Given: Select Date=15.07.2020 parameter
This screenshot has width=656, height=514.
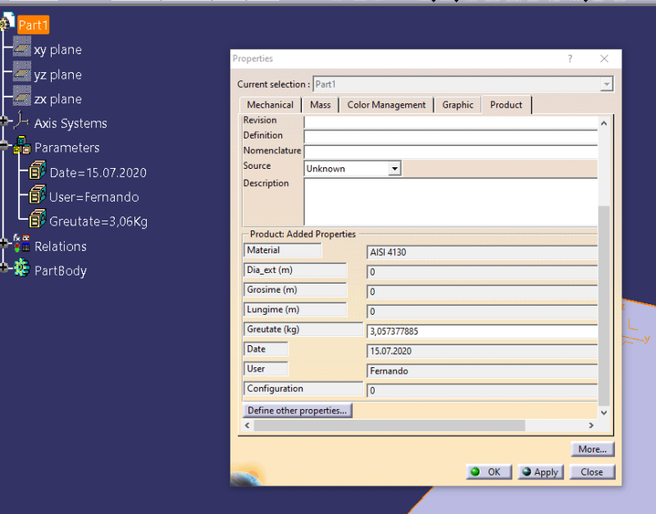Looking at the screenshot, I should point(98,172).
